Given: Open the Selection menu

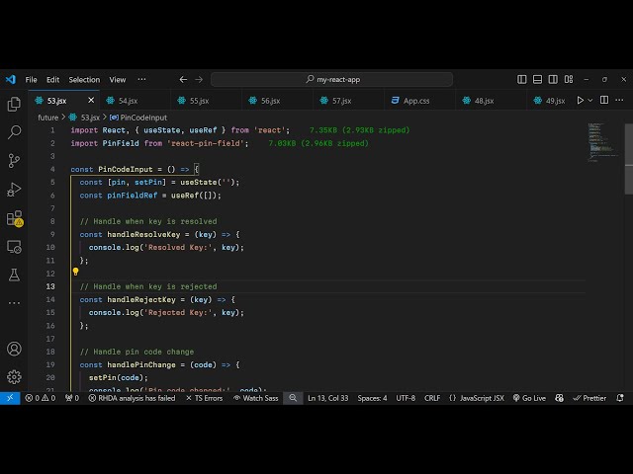Looking at the screenshot, I should pos(84,79).
